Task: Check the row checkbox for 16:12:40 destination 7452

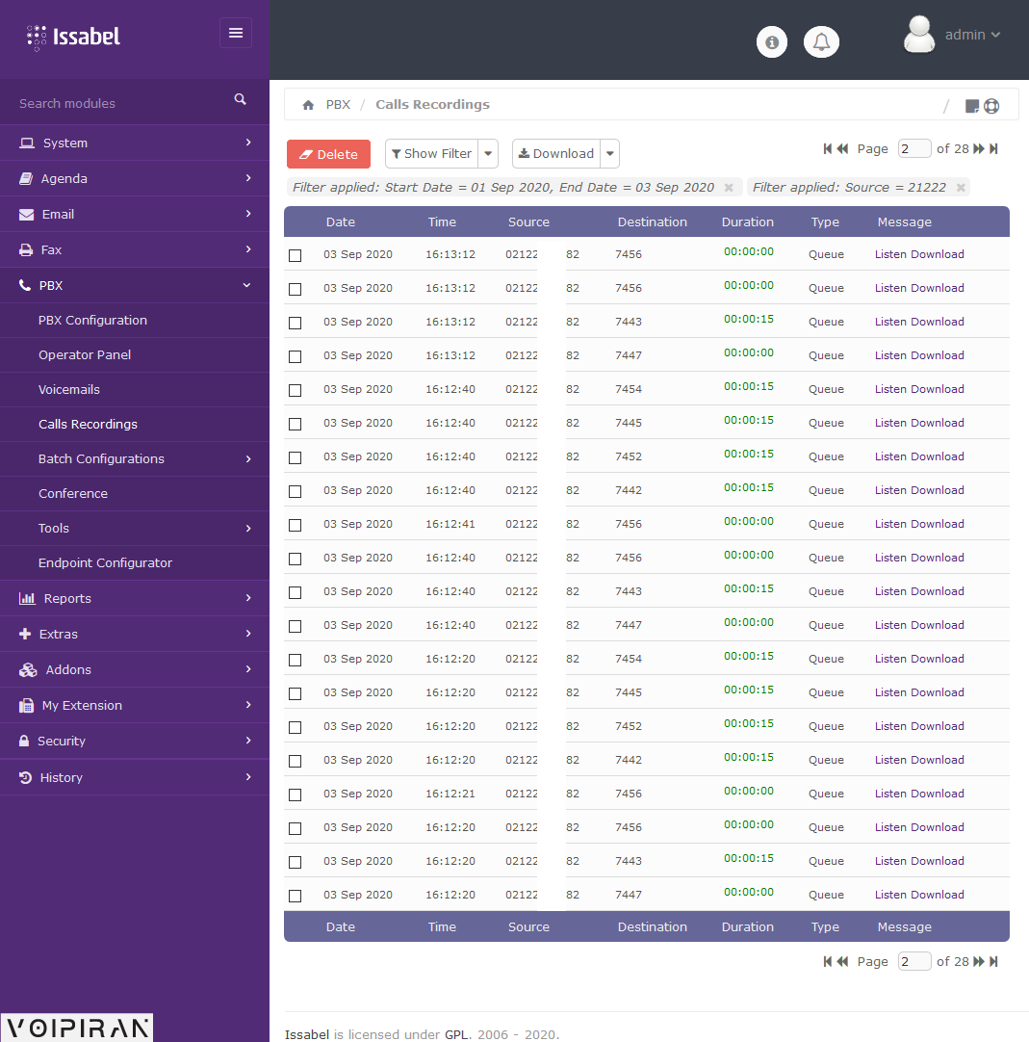Action: tap(295, 457)
